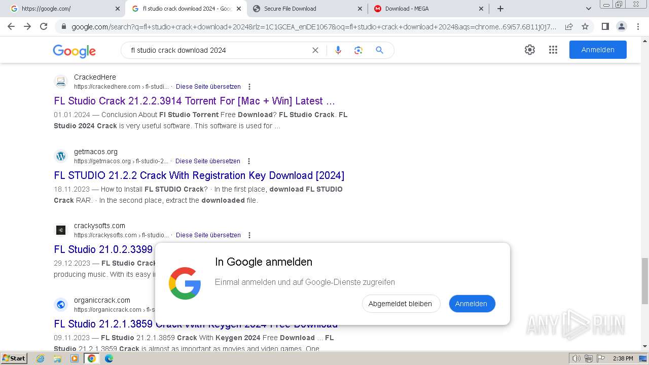Share this page via the share icon
Screen dimensions: 649x365
coord(569,26)
